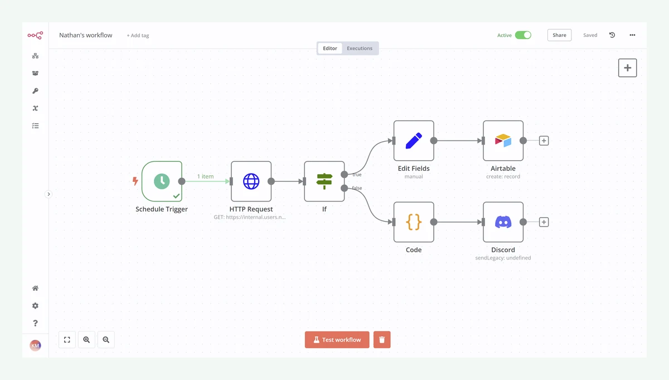Click the Share button
The image size is (669, 380).
559,35
